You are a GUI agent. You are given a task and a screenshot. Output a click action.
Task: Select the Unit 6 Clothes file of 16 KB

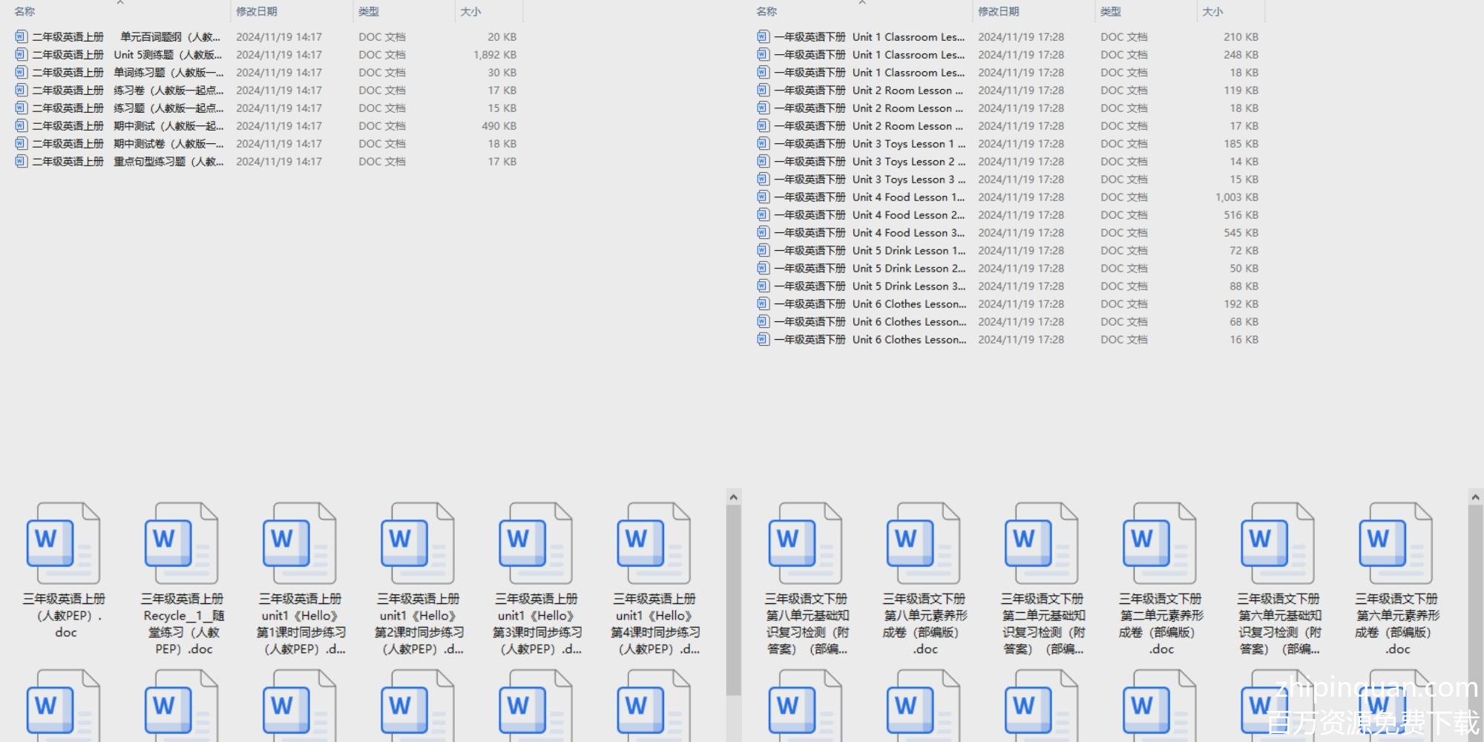(x=763, y=340)
